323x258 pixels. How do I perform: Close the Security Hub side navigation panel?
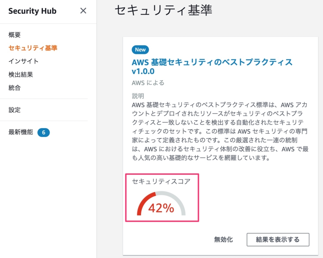pyautogui.click(x=83, y=11)
